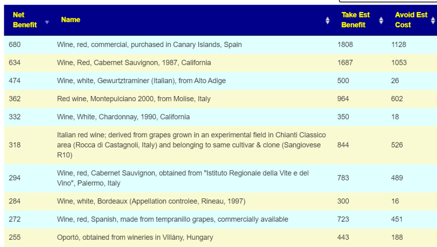This screenshot has width=437, height=247.
Task: Click the Chardonnay 1990 California entry
Action: [x=123, y=117]
